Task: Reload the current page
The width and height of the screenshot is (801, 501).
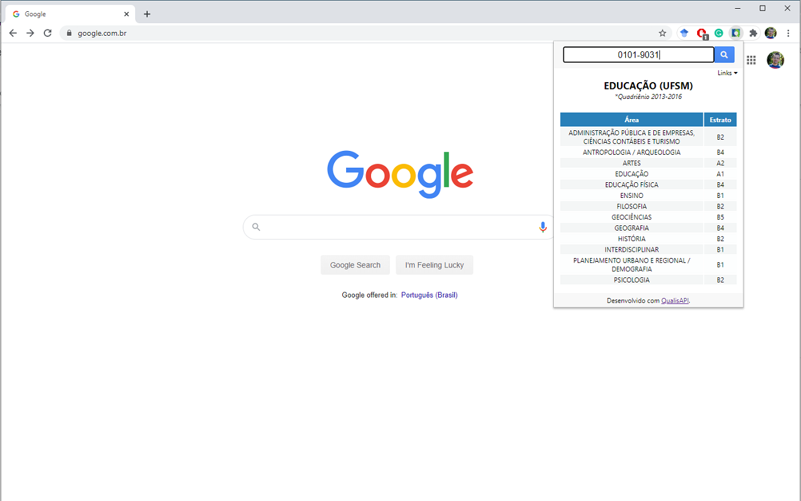Action: click(x=47, y=33)
